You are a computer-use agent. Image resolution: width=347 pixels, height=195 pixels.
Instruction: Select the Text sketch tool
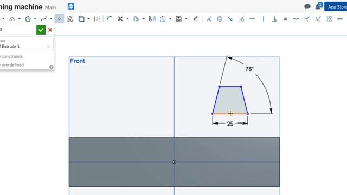pos(70,19)
